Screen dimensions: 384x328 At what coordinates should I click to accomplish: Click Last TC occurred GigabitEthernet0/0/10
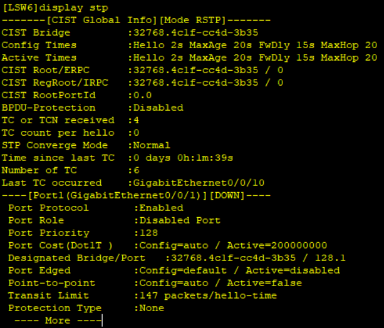199,183
